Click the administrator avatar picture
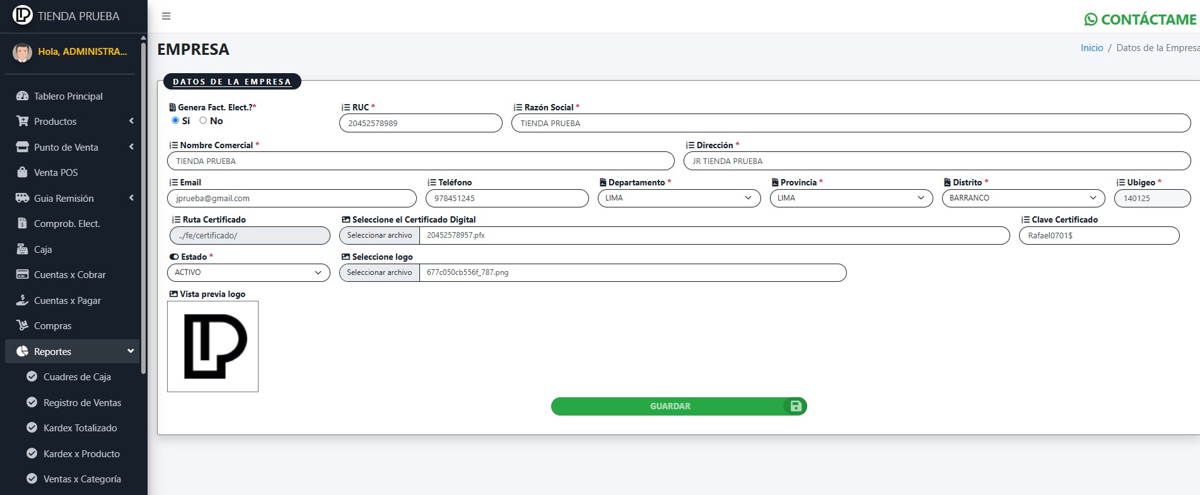The width and height of the screenshot is (1200, 495). coord(23,52)
